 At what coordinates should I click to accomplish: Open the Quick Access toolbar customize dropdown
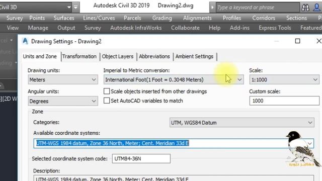(75, 7)
